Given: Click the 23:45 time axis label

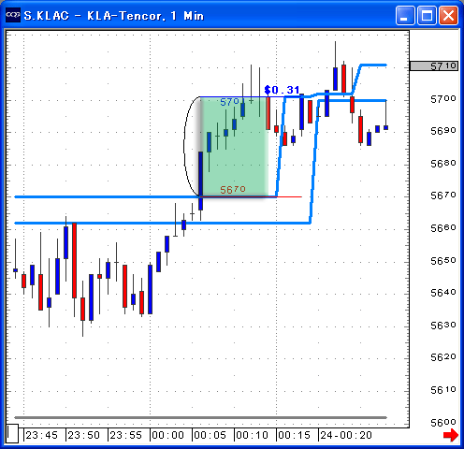Looking at the screenshot, I should point(42,435).
